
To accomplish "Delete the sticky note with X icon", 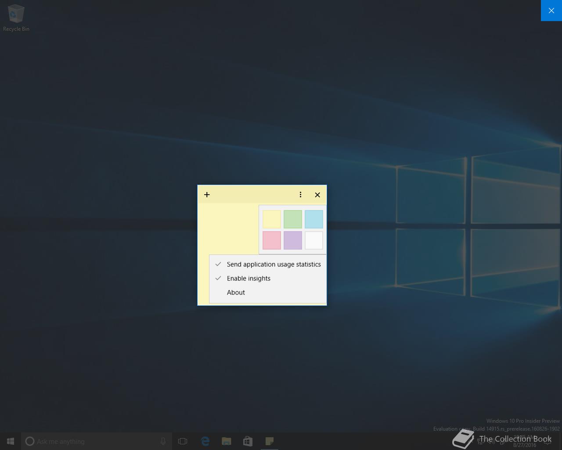I will pos(317,195).
